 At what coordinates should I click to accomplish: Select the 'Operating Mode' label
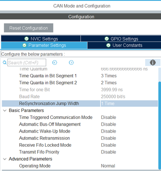[x=35, y=166]
